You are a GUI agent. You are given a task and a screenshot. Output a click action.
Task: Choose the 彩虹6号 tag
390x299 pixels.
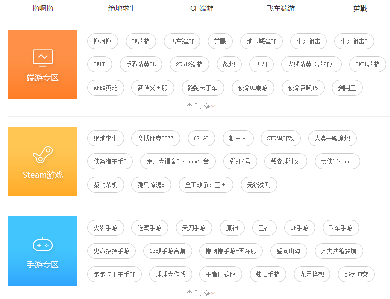(240, 161)
